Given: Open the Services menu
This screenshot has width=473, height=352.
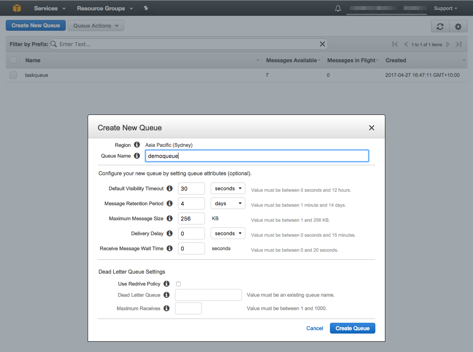Looking at the screenshot, I should (50, 8).
